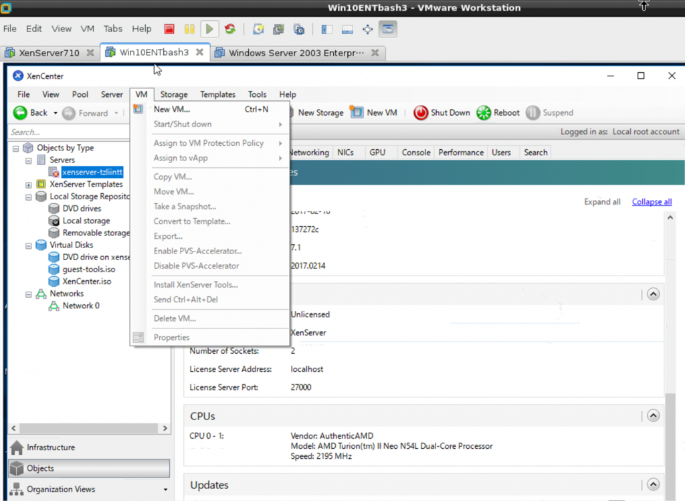Image resolution: width=685 pixels, height=501 pixels.
Task: Open the VMware Tabs menu
Action: click(112, 29)
